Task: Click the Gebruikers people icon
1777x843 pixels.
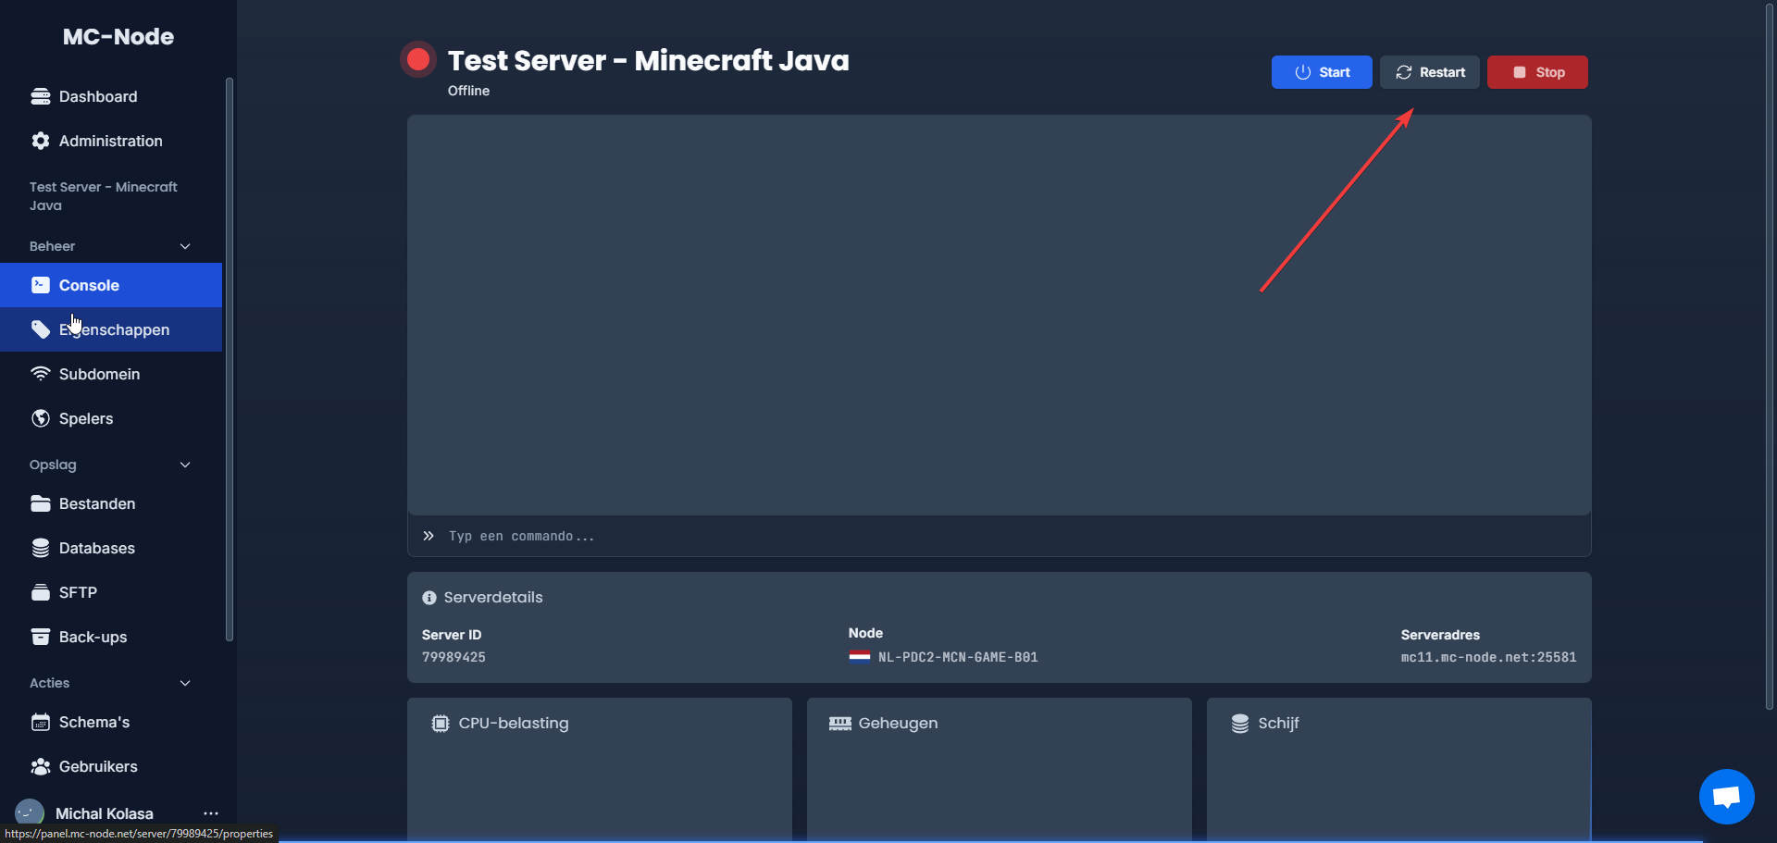Action: pyautogui.click(x=40, y=766)
